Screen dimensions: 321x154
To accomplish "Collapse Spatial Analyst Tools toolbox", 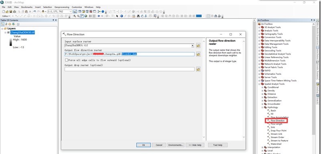I will [259, 84].
